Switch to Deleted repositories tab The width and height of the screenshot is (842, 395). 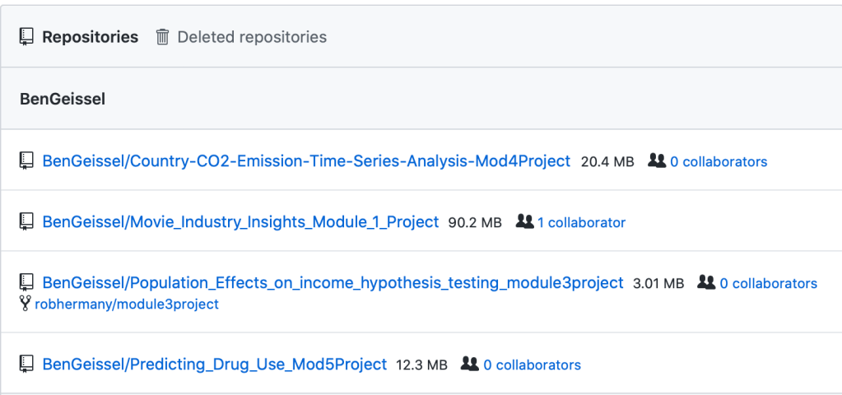(x=252, y=37)
